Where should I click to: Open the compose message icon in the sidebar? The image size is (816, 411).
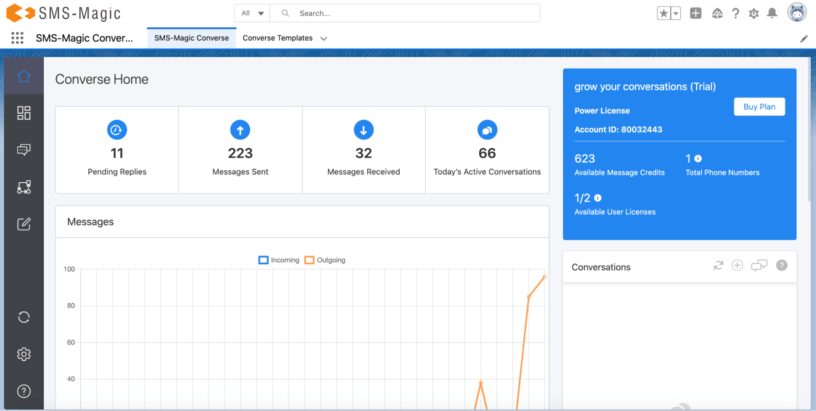click(24, 224)
